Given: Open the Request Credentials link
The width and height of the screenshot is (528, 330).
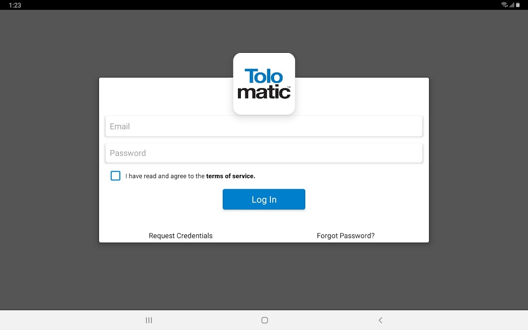Looking at the screenshot, I should (x=181, y=236).
